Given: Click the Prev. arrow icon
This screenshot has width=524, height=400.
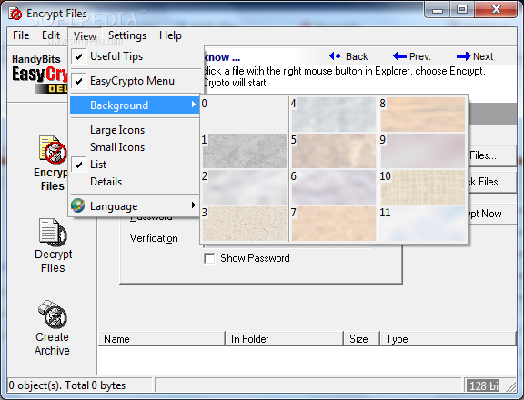Looking at the screenshot, I should pos(399,56).
